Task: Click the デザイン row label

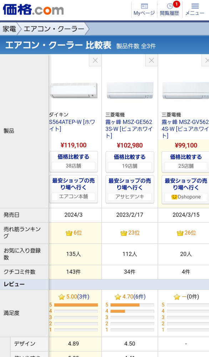Action: 25,343
